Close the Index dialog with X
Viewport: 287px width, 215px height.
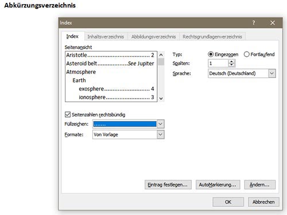[x=273, y=23]
